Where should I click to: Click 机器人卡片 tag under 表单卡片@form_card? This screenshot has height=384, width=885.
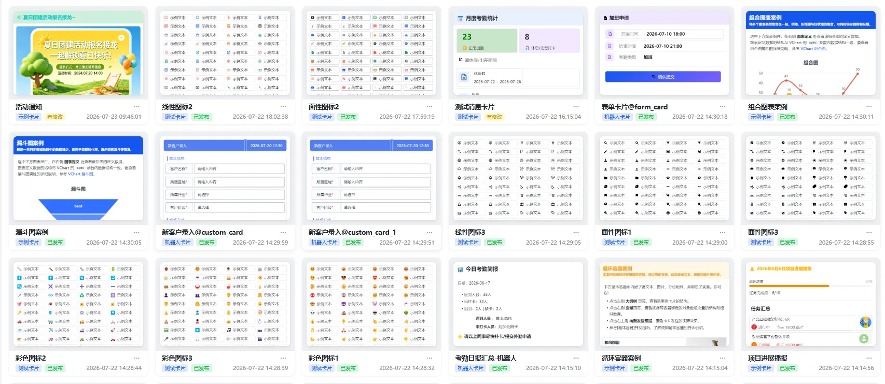(617, 117)
